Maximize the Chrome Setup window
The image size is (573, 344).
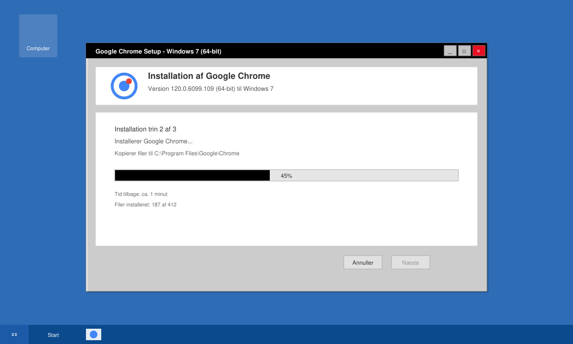pyautogui.click(x=465, y=51)
